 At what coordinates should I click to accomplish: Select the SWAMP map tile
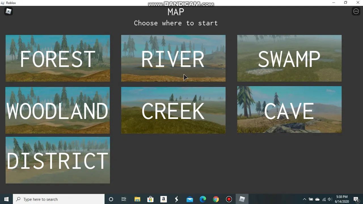point(289,58)
